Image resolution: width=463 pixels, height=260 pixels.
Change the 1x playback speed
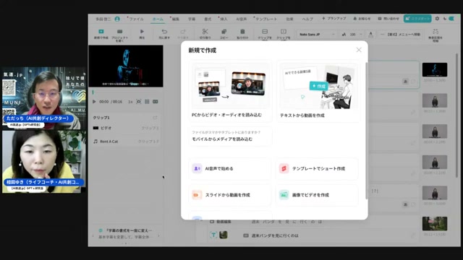point(130,102)
